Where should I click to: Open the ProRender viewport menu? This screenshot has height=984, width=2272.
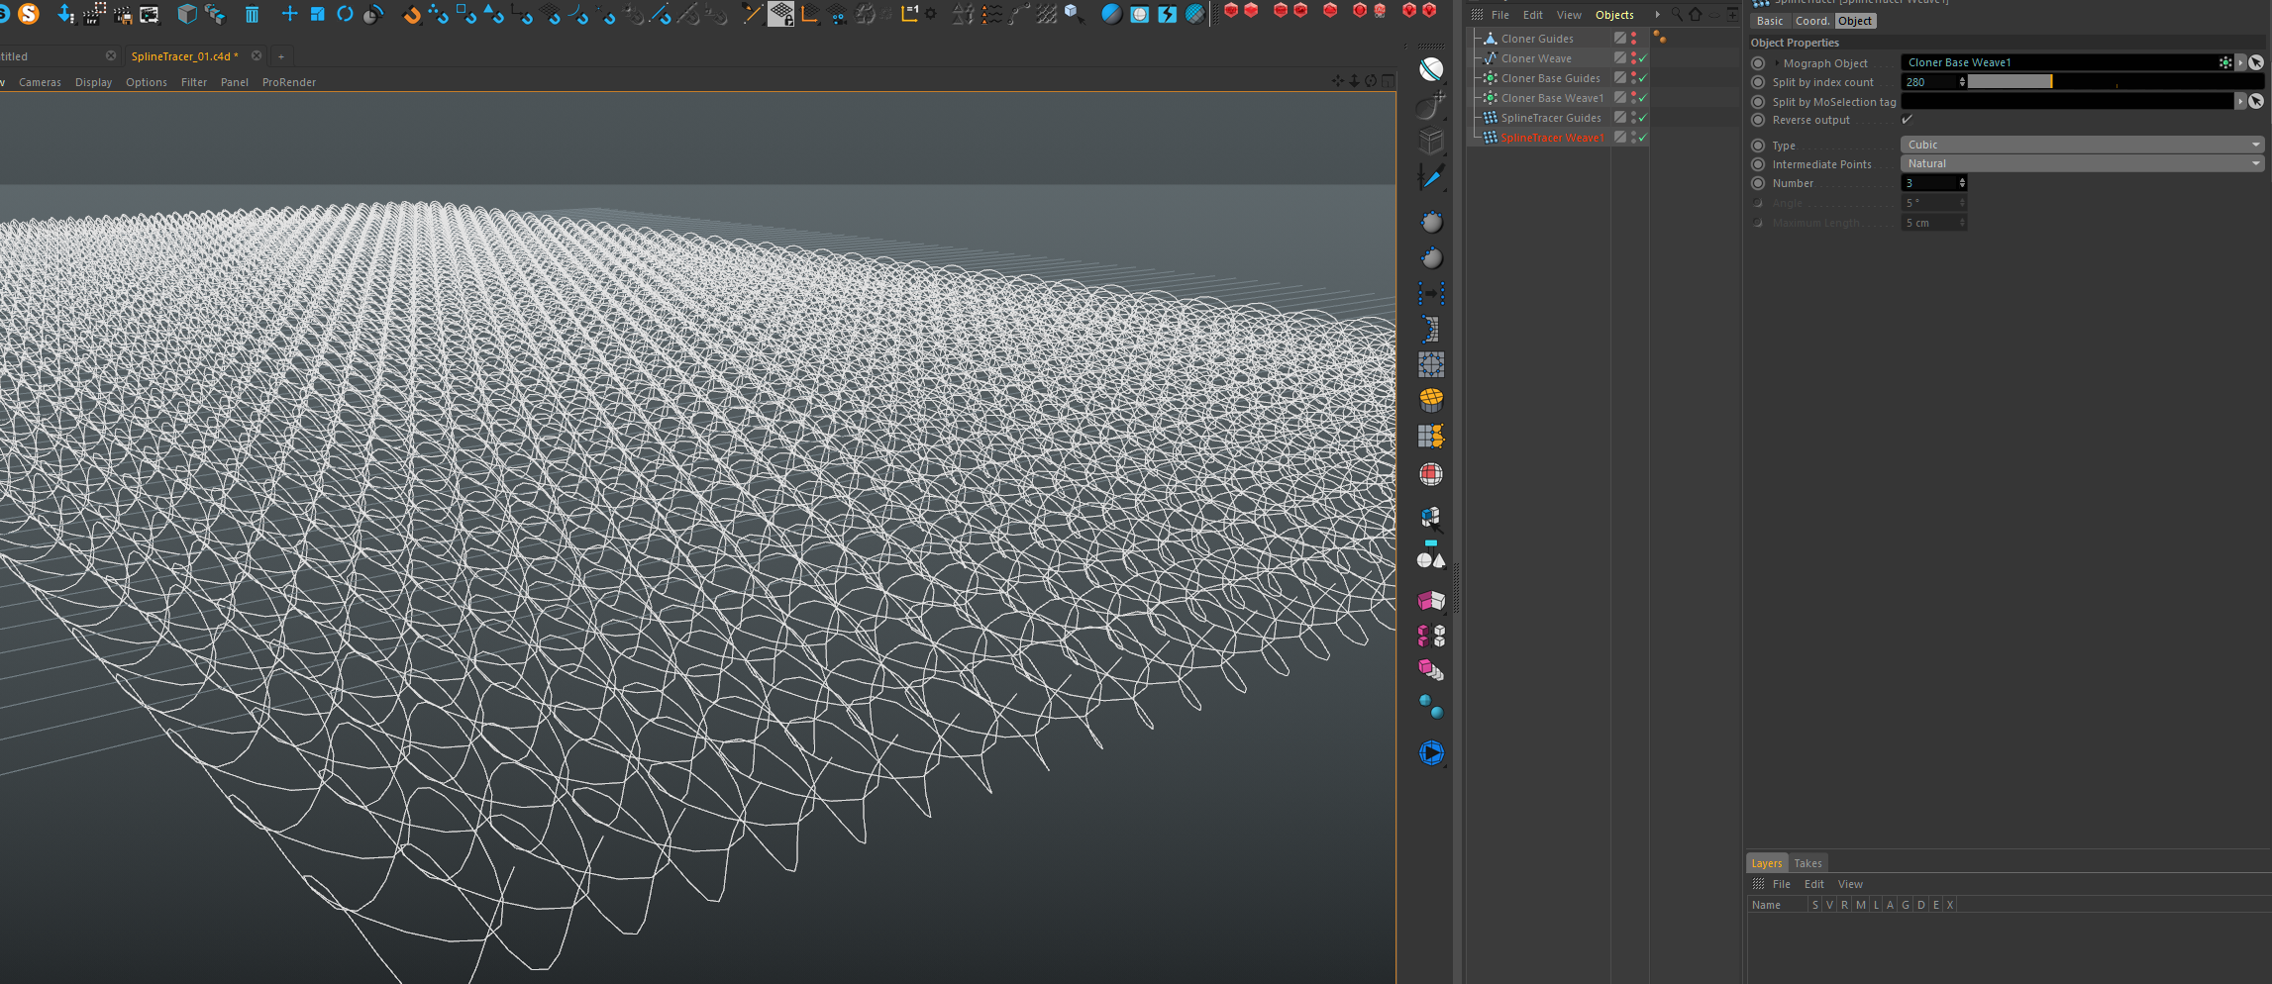coord(289,82)
